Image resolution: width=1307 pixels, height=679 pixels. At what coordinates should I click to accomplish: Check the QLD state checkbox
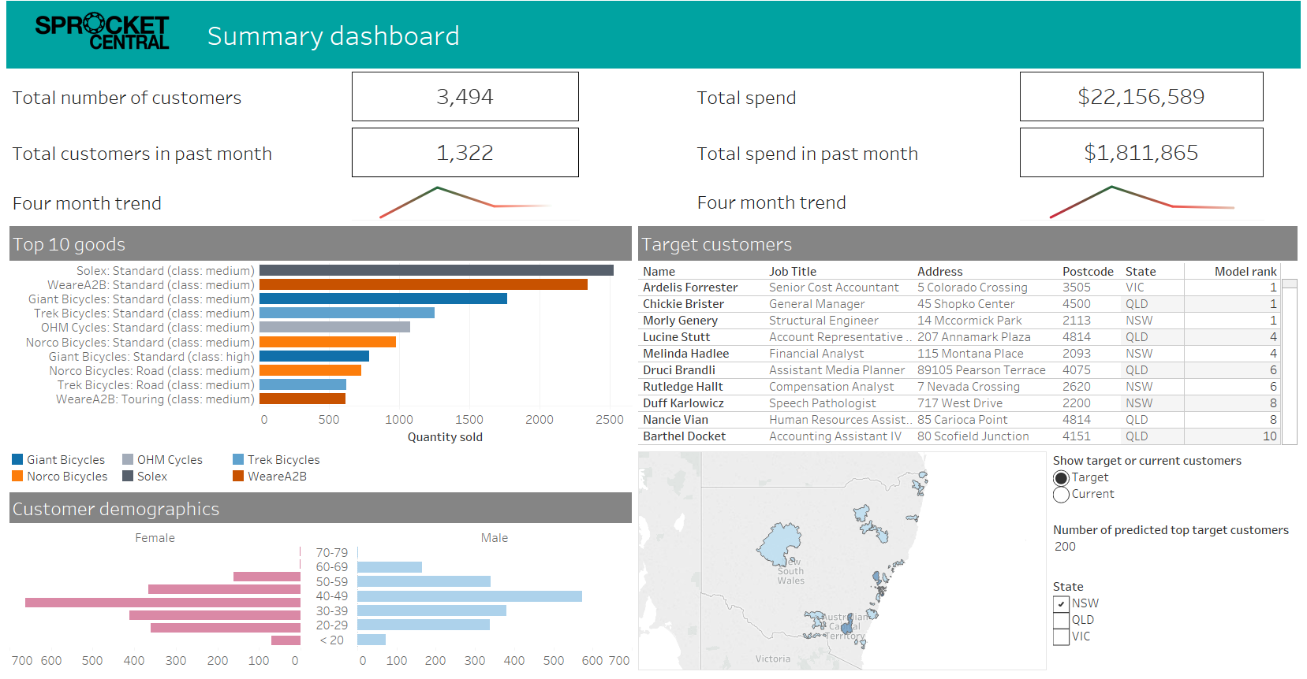tap(1061, 621)
